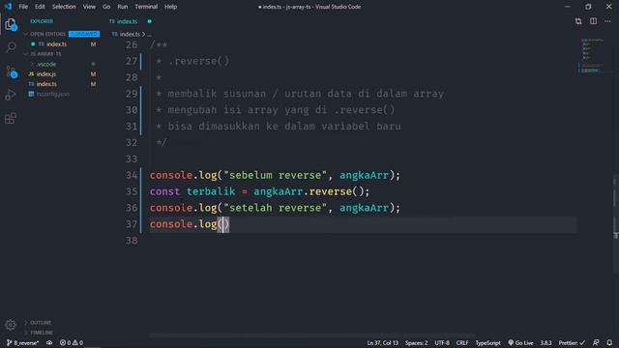Open the Extensions view icon
619x348 pixels.
click(x=11, y=118)
